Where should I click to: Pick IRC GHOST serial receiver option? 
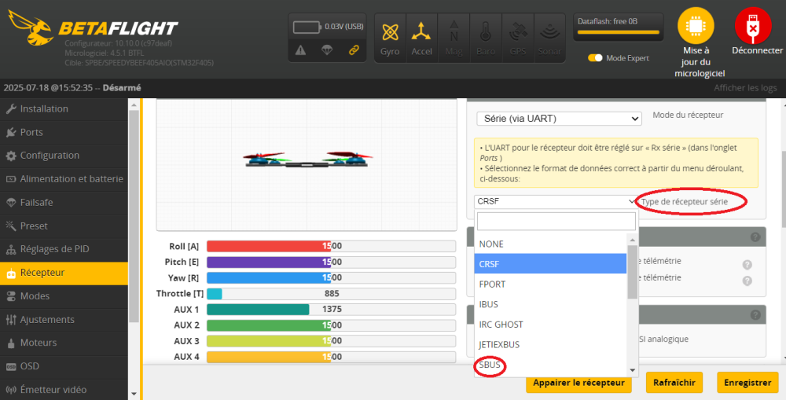tap(501, 325)
